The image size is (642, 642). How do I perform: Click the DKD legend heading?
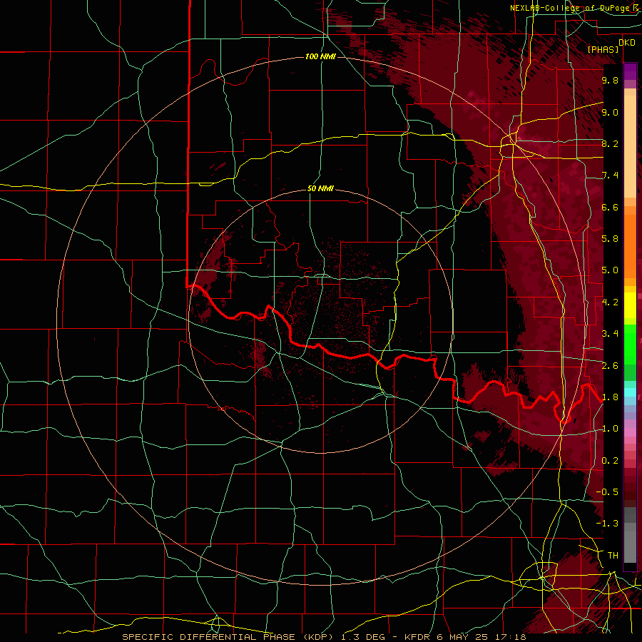pos(627,43)
